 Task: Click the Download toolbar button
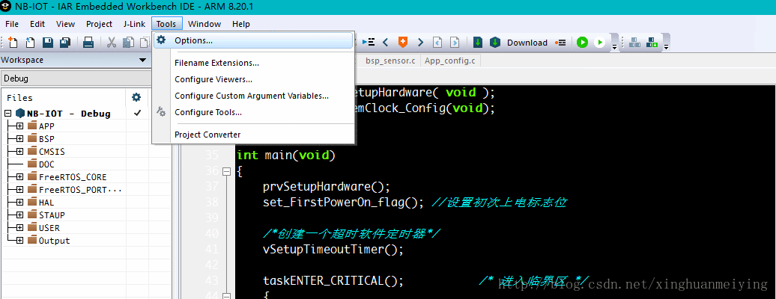(527, 43)
